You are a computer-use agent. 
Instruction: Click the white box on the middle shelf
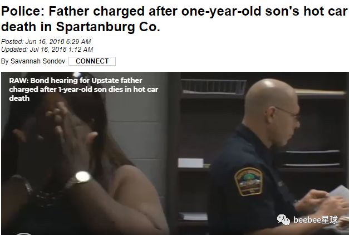[191, 163]
